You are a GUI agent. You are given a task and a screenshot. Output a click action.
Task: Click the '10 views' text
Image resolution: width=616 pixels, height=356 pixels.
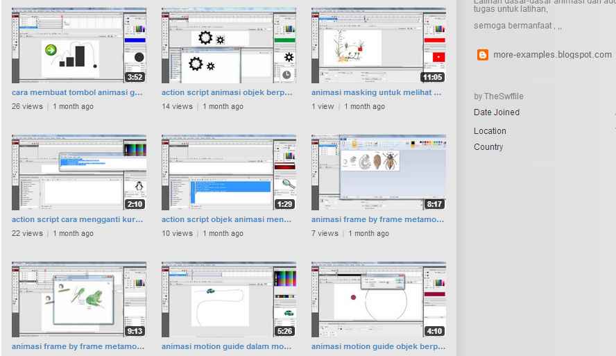coord(177,233)
